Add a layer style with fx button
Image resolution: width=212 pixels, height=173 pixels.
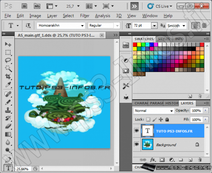pos(153,160)
